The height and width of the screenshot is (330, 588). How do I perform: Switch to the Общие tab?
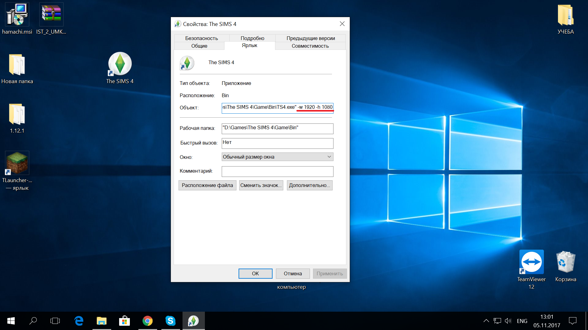[199, 46]
